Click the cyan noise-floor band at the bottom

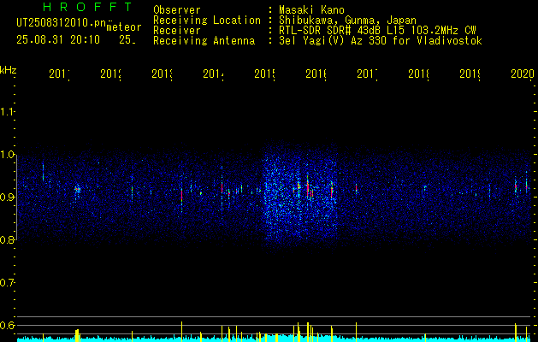point(275,339)
